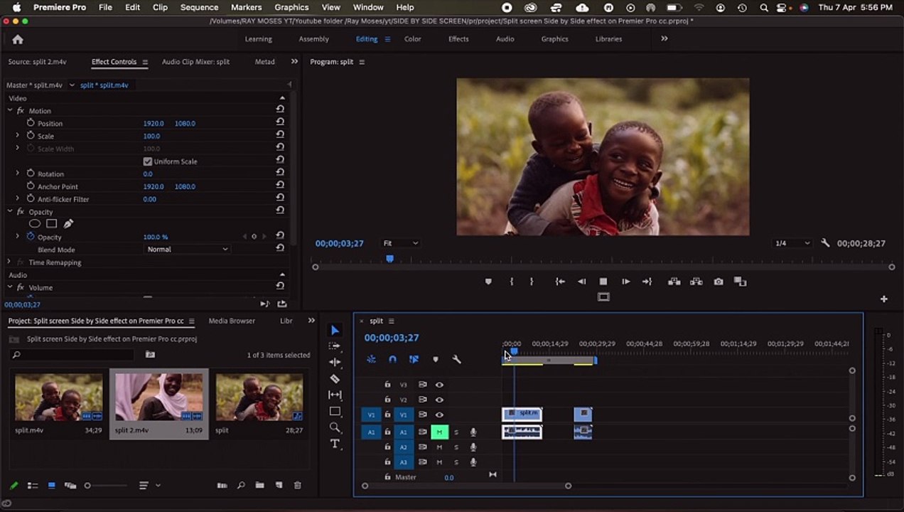Toggle timeline Snap magnet icon
Screen dimensions: 904x512
(392, 359)
